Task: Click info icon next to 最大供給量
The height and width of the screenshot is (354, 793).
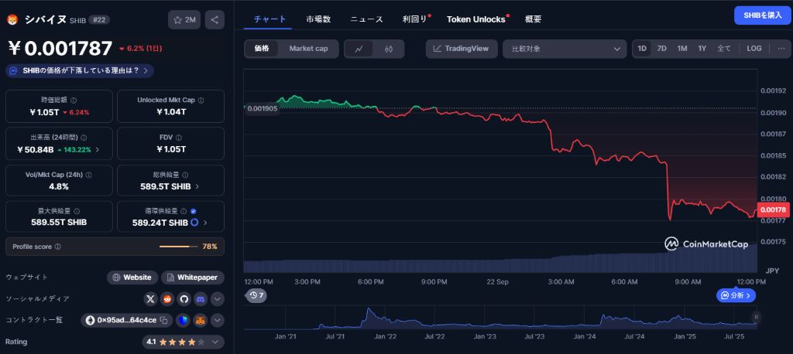Action: pyautogui.click(x=77, y=211)
